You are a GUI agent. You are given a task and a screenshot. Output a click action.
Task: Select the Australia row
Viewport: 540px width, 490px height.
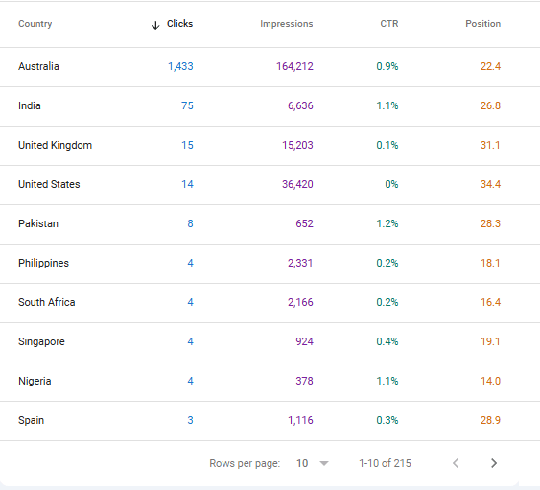click(x=270, y=67)
